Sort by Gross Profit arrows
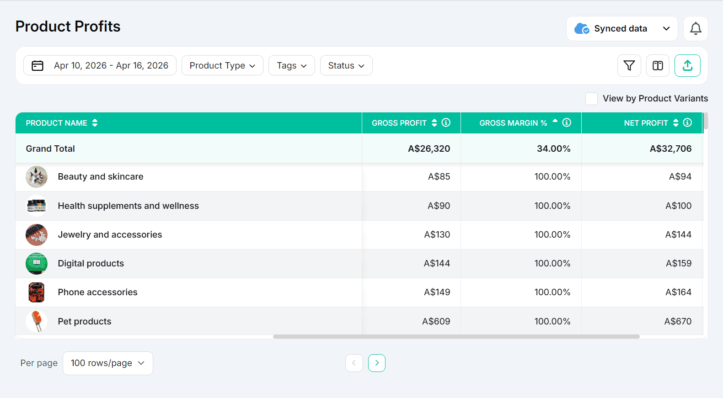 tap(434, 123)
